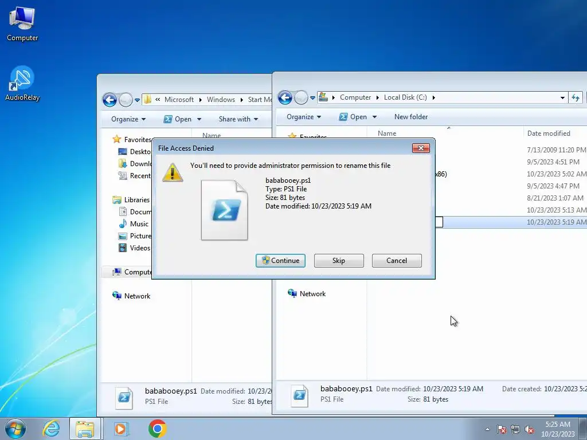Go back in the Local Disk (C:) window
587x440 pixels.
pos(285,97)
